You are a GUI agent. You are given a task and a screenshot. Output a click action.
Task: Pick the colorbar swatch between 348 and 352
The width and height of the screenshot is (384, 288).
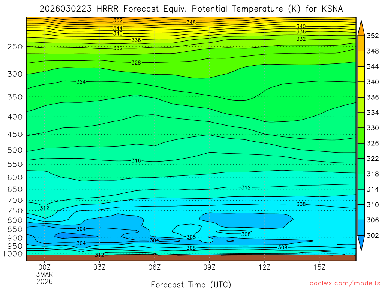pos(361,43)
